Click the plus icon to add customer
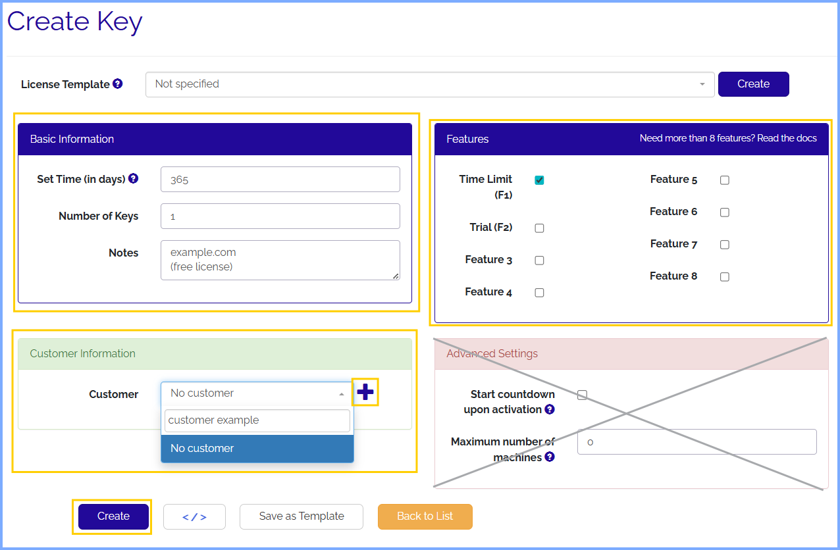The height and width of the screenshot is (550, 840). [x=365, y=393]
